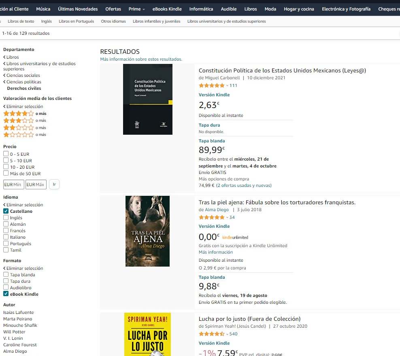Check the 10 - 20 EUR price box
Screen dimensions: 400x356
[6, 167]
